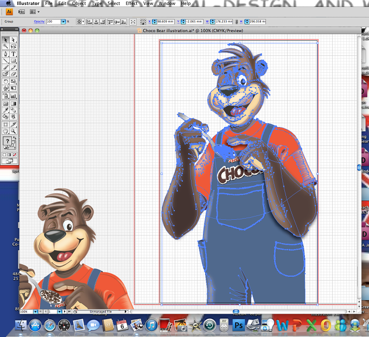The image size is (369, 337).
Task: Click the horizontal scrollbar thumb
Action: (236, 311)
